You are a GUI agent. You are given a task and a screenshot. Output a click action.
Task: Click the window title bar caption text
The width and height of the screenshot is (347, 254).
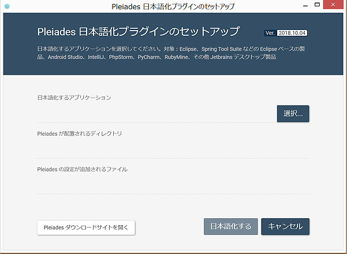click(x=173, y=6)
